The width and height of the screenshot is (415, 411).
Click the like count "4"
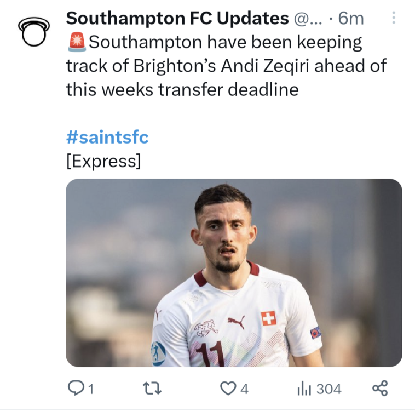pos(244,389)
